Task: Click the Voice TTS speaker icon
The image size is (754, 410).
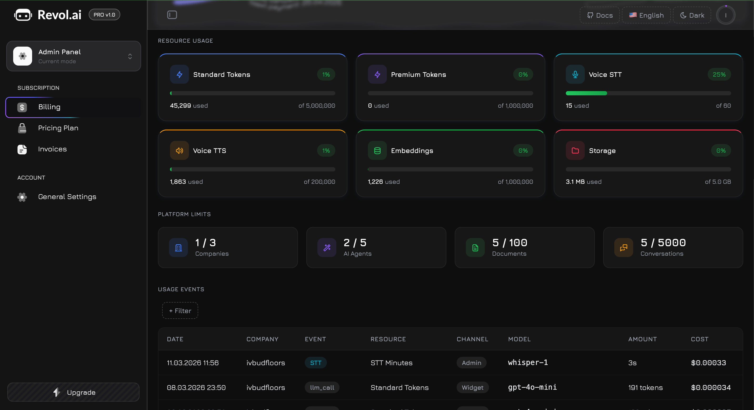Action: tap(179, 151)
